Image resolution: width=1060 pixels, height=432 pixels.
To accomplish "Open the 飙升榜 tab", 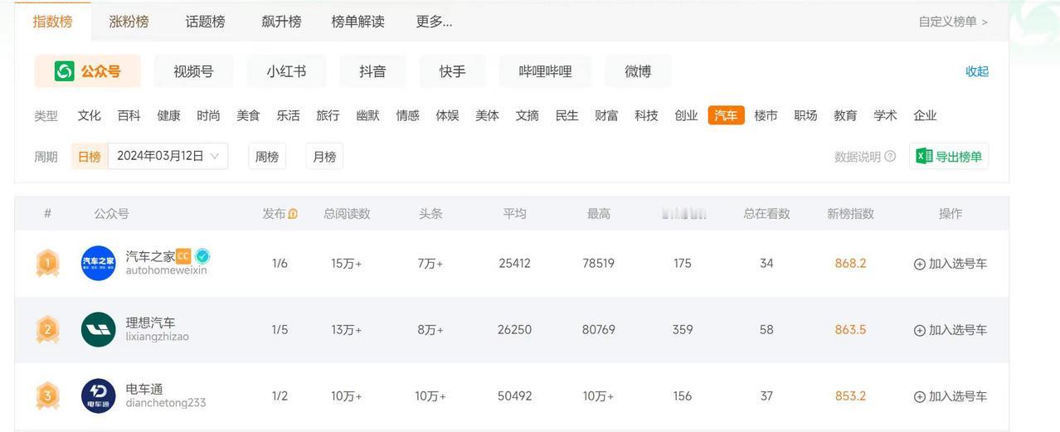I will coord(281,22).
